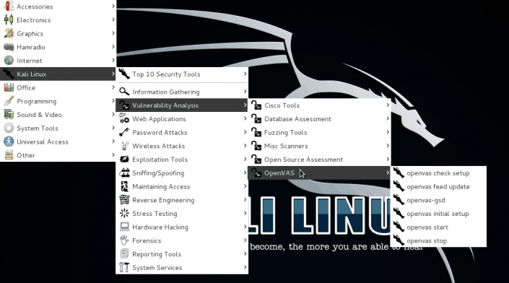The height and width of the screenshot is (283, 509).
Task: Expand the Misc Scanners submenu arrow
Action: 388,145
